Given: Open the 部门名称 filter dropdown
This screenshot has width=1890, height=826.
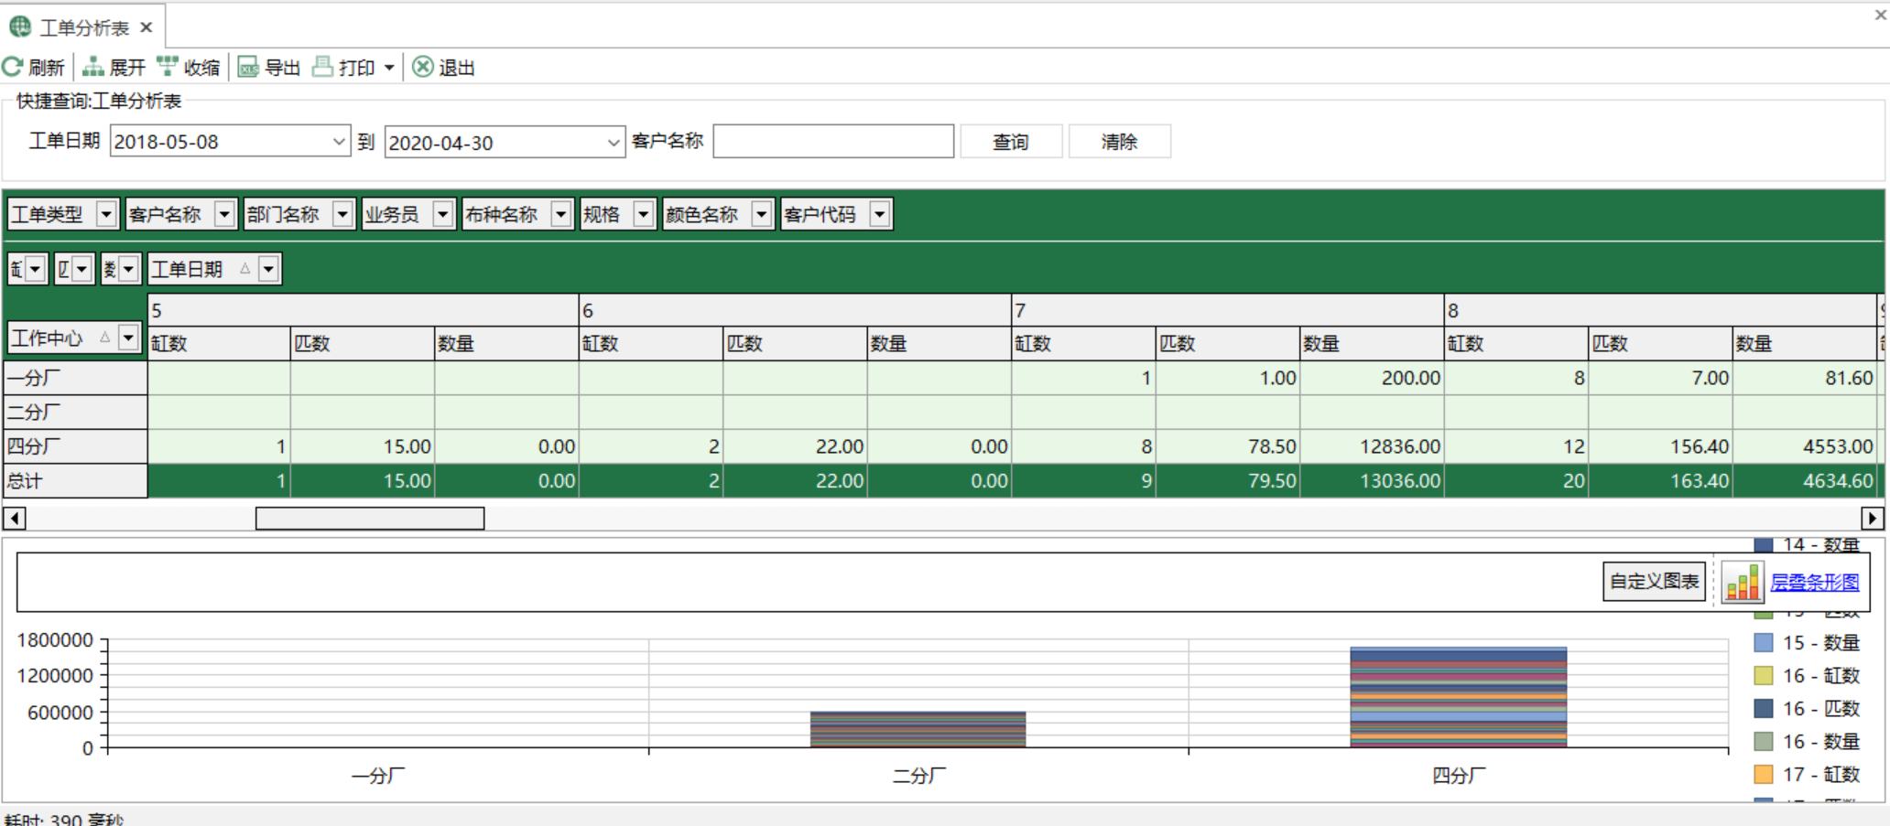Looking at the screenshot, I should click(342, 214).
